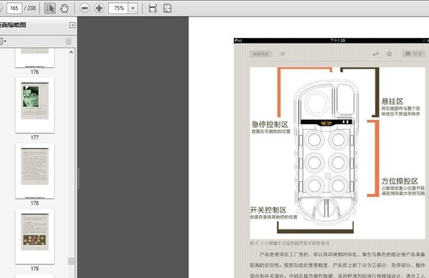Viewport: 429px width, 278px height.
Task: Click the fit-width scrolling mode icon
Action: click(x=153, y=8)
